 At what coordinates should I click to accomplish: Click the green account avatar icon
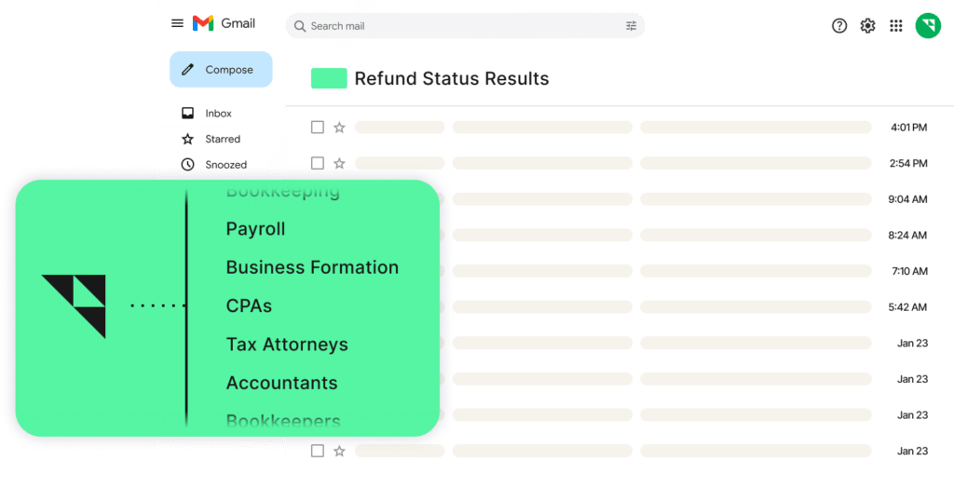coord(928,26)
